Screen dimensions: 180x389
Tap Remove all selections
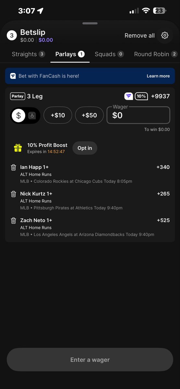pyautogui.click(x=139, y=36)
